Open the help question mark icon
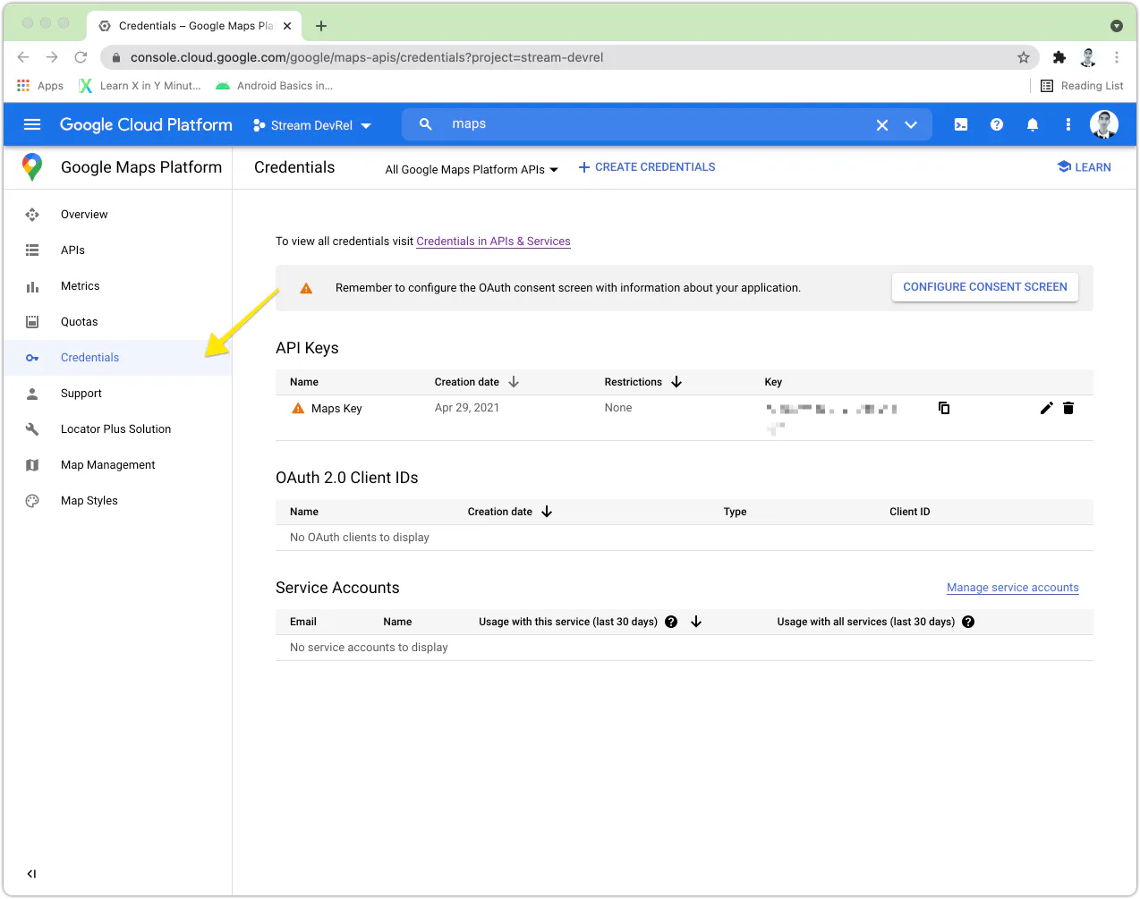Viewport: 1140px width, 899px height. click(997, 124)
